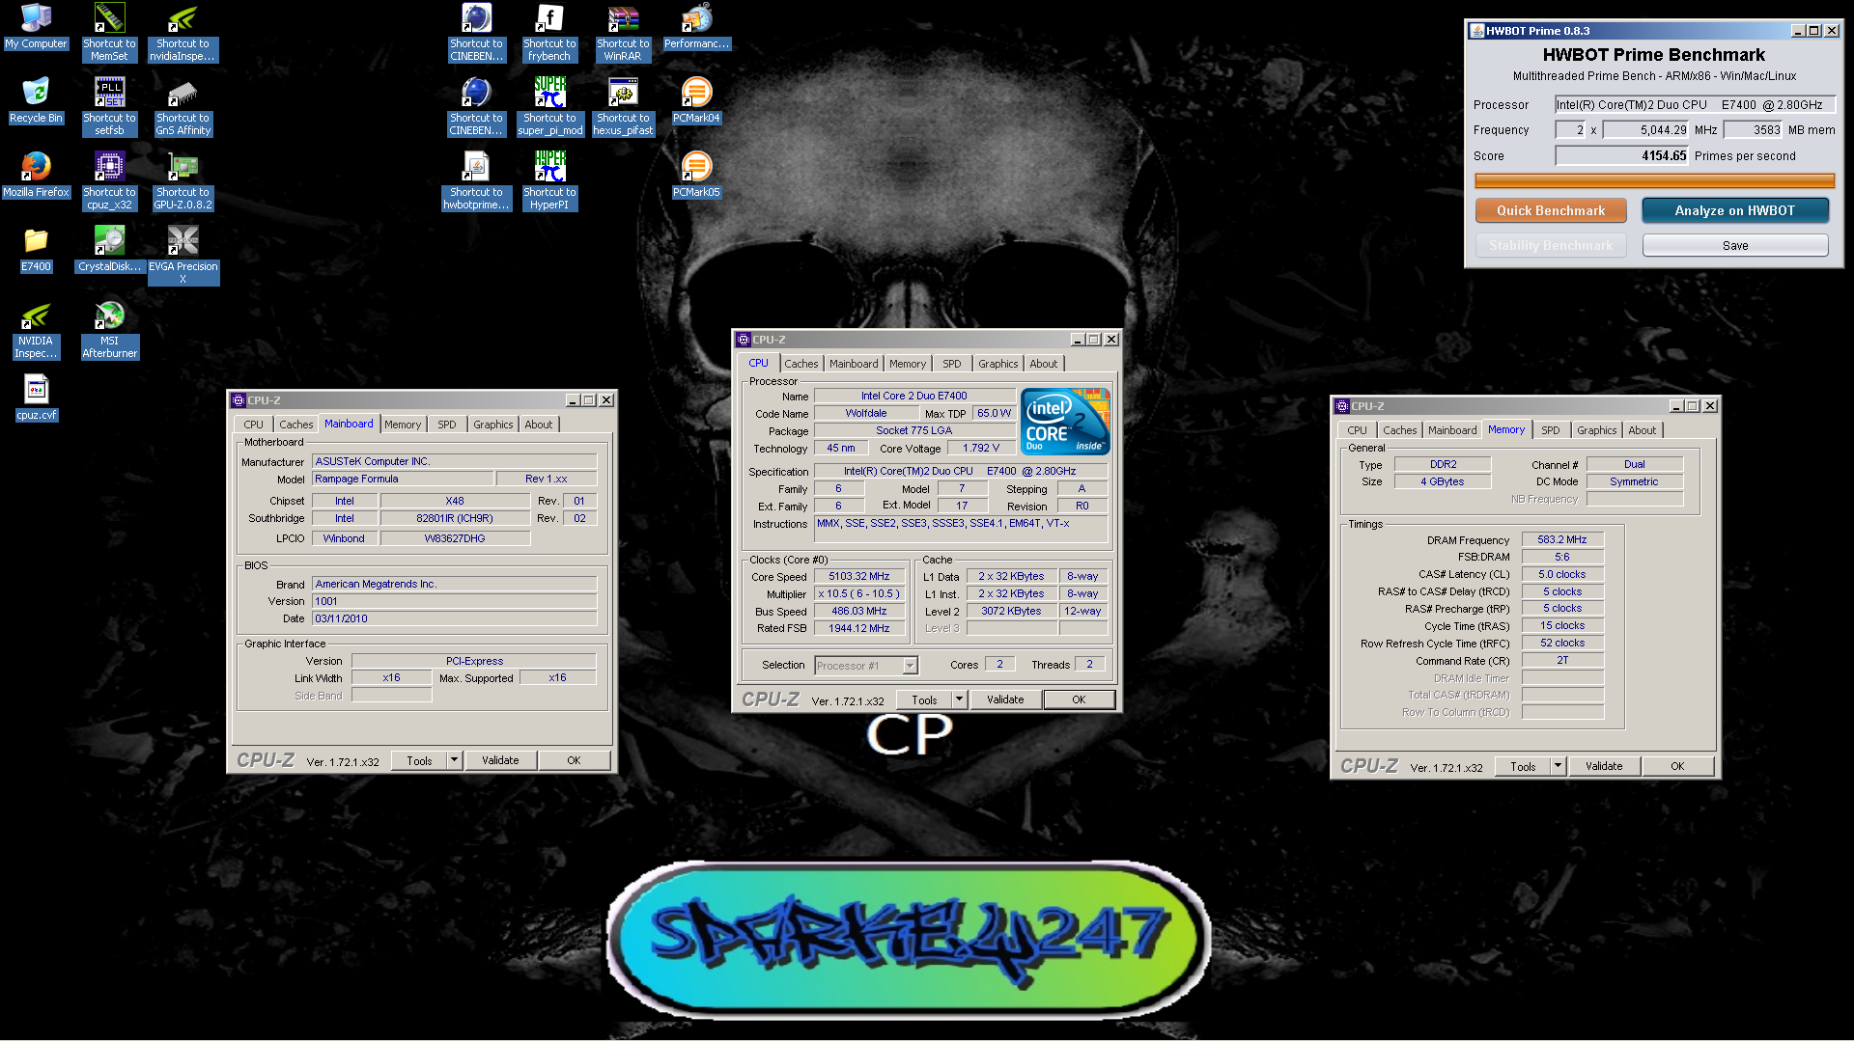Click the Score field showing 4154.65

click(1622, 155)
